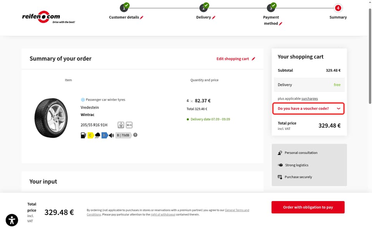The width and height of the screenshot is (372, 232).
Task: Expand the voucher code chevron
Action: point(339,108)
